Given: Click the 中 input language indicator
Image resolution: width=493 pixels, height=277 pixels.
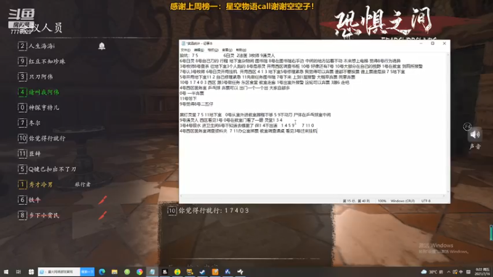Looking at the screenshot, I should [461, 272].
